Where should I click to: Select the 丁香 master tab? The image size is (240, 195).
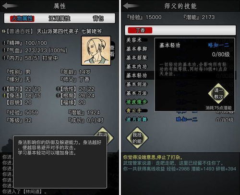[x=140, y=30]
